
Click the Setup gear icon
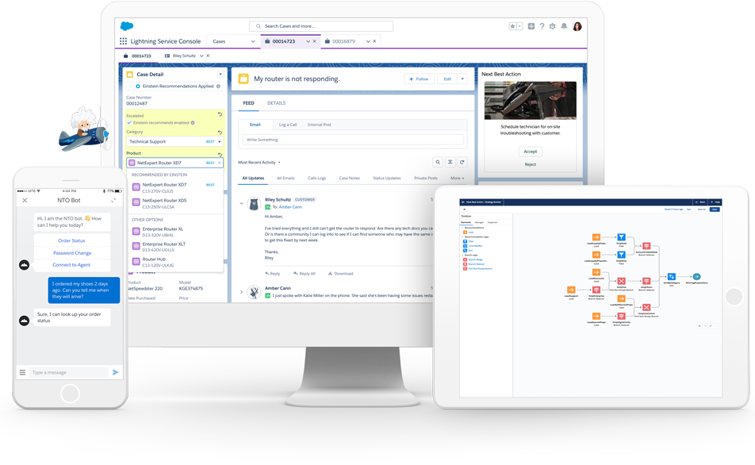(x=553, y=26)
